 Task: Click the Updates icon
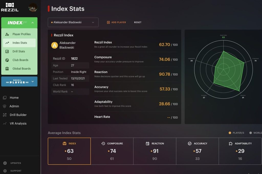pyautogui.click(x=5, y=163)
